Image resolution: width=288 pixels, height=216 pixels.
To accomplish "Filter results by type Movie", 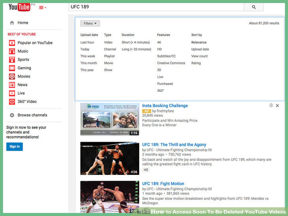I will (x=108, y=63).
